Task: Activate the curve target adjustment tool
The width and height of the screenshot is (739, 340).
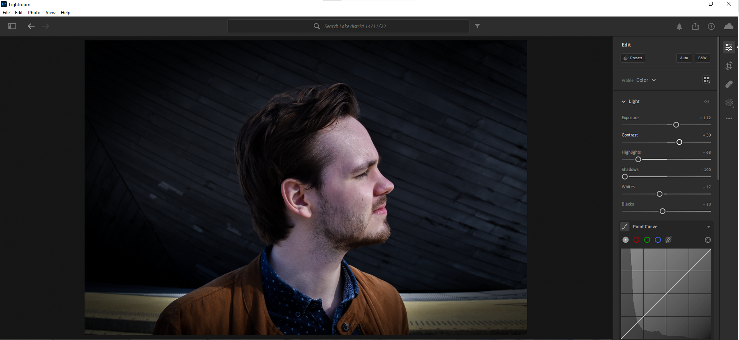Action: [707, 240]
